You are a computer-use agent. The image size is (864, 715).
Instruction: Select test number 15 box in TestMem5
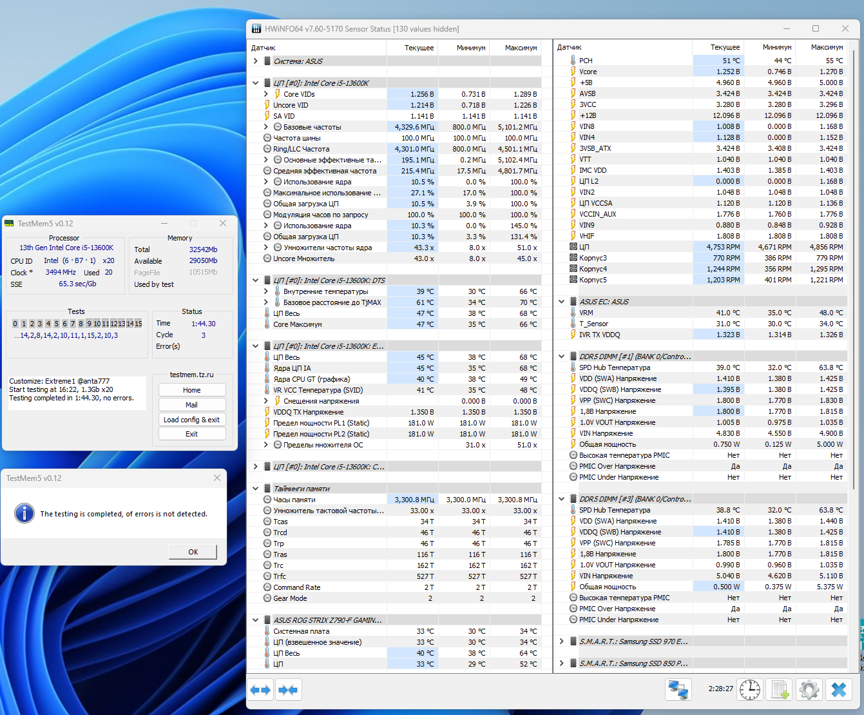pos(139,324)
